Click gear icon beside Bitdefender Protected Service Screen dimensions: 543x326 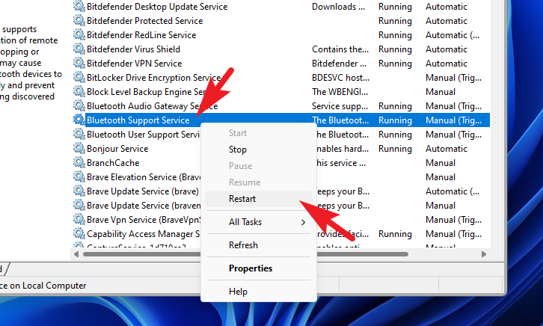click(x=79, y=20)
